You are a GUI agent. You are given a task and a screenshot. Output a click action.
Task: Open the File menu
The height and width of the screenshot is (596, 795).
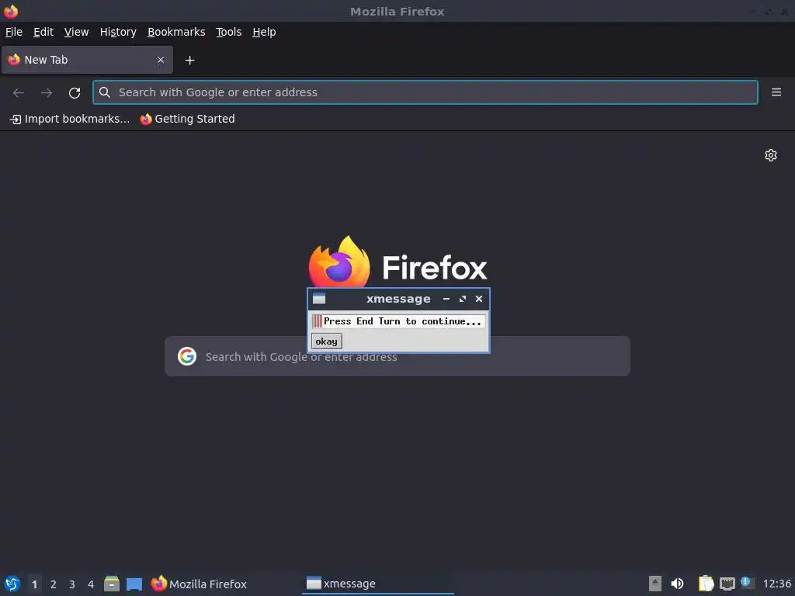pos(14,32)
